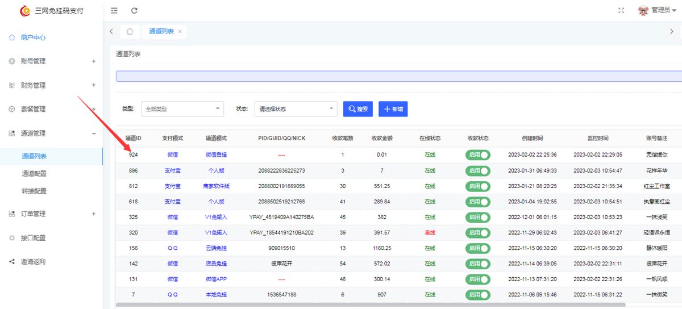Toggle 启用 switch for channel 156
682x309 pixels.
click(478, 248)
